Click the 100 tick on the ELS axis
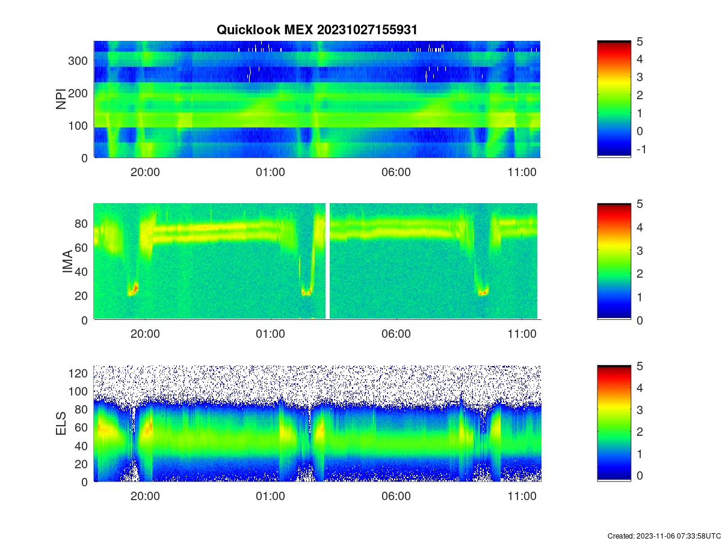This screenshot has width=722, height=541. pyautogui.click(x=79, y=391)
